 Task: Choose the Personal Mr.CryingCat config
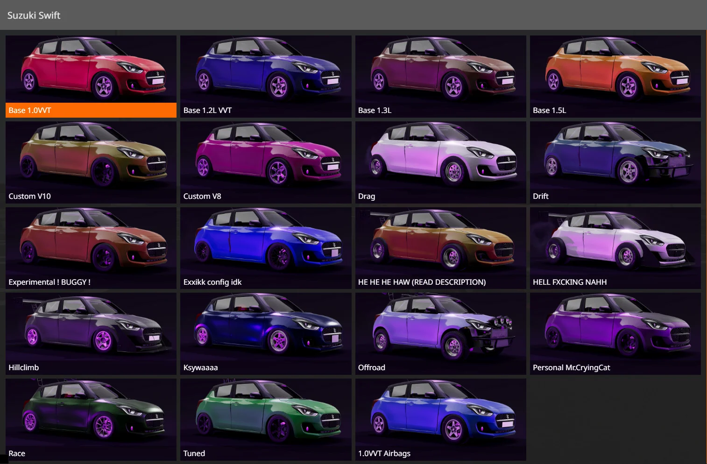[x=615, y=328]
